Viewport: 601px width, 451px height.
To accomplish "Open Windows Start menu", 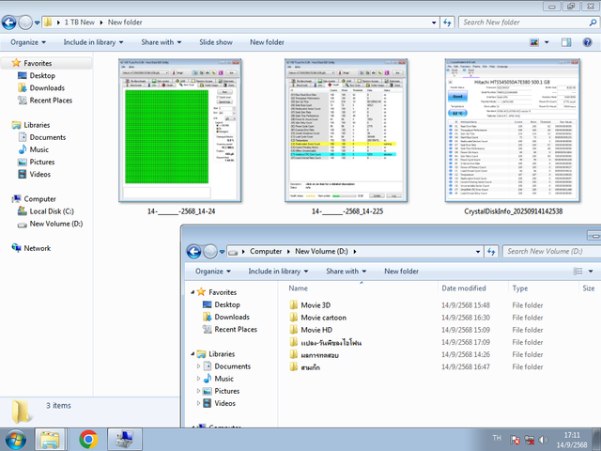I will pos(15,439).
